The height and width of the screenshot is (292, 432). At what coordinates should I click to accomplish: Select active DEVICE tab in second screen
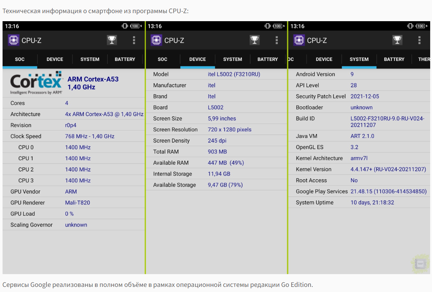point(197,59)
